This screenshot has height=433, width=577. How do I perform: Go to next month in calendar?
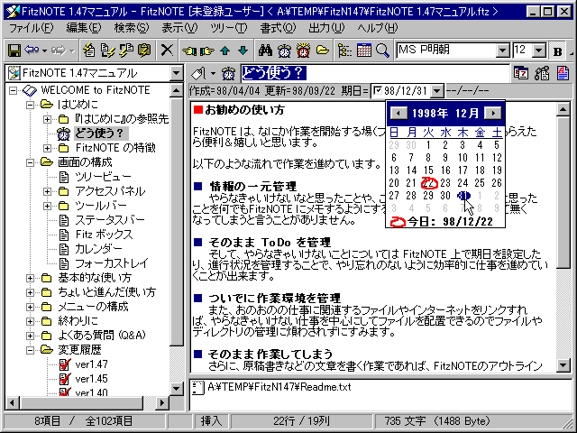click(493, 113)
